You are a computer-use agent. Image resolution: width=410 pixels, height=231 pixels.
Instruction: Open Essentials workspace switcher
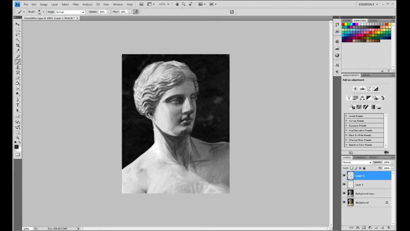tap(368, 4)
